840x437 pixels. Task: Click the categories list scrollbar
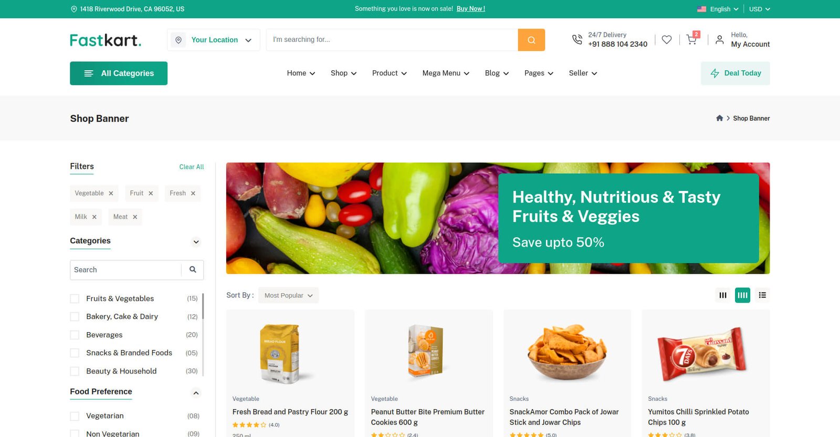pos(203,306)
